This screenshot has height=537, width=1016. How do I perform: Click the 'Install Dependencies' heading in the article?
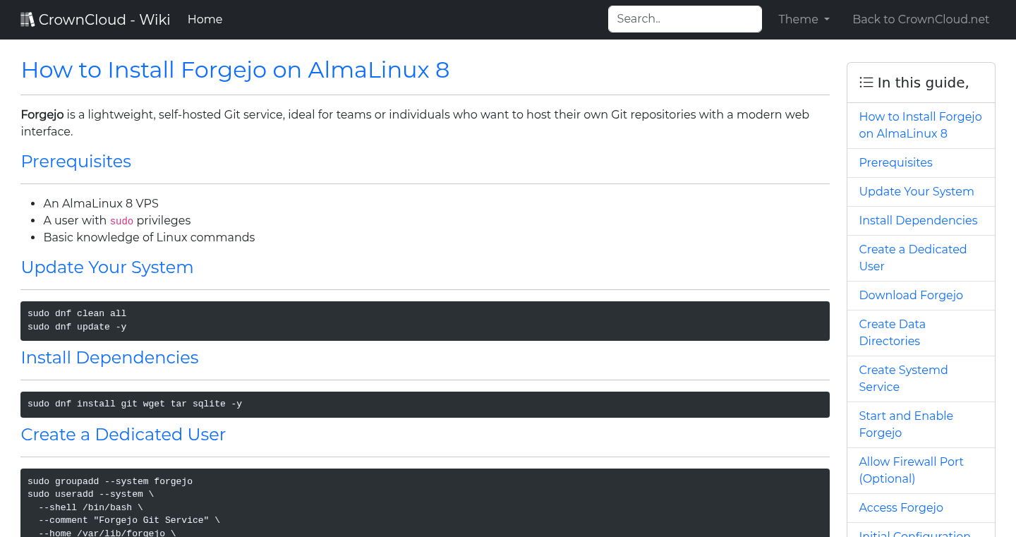[x=109, y=358]
